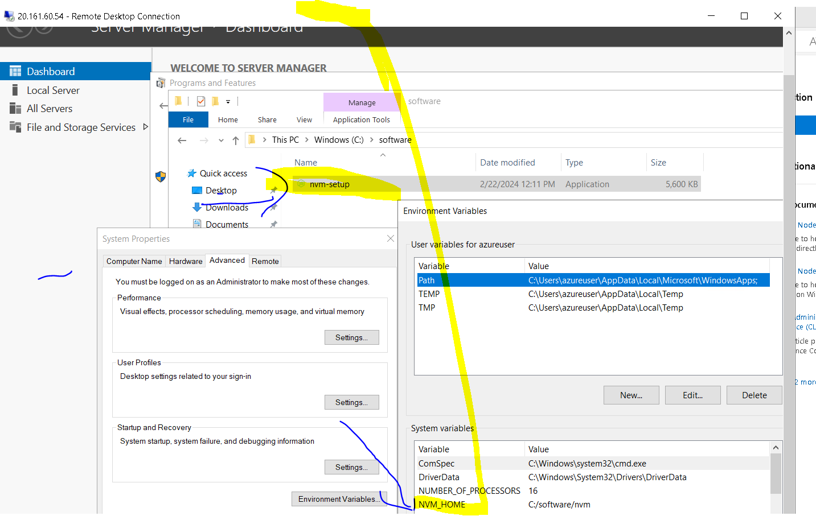The height and width of the screenshot is (516, 816).
Task: Click the Documents icon in navigation pane
Action: coord(197,224)
